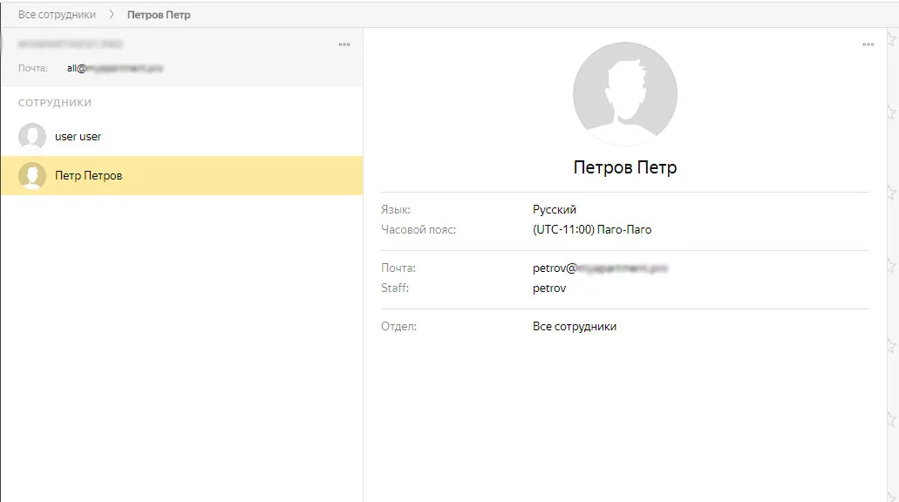Click the all@ department email address
The image size is (899, 502).
pos(115,68)
